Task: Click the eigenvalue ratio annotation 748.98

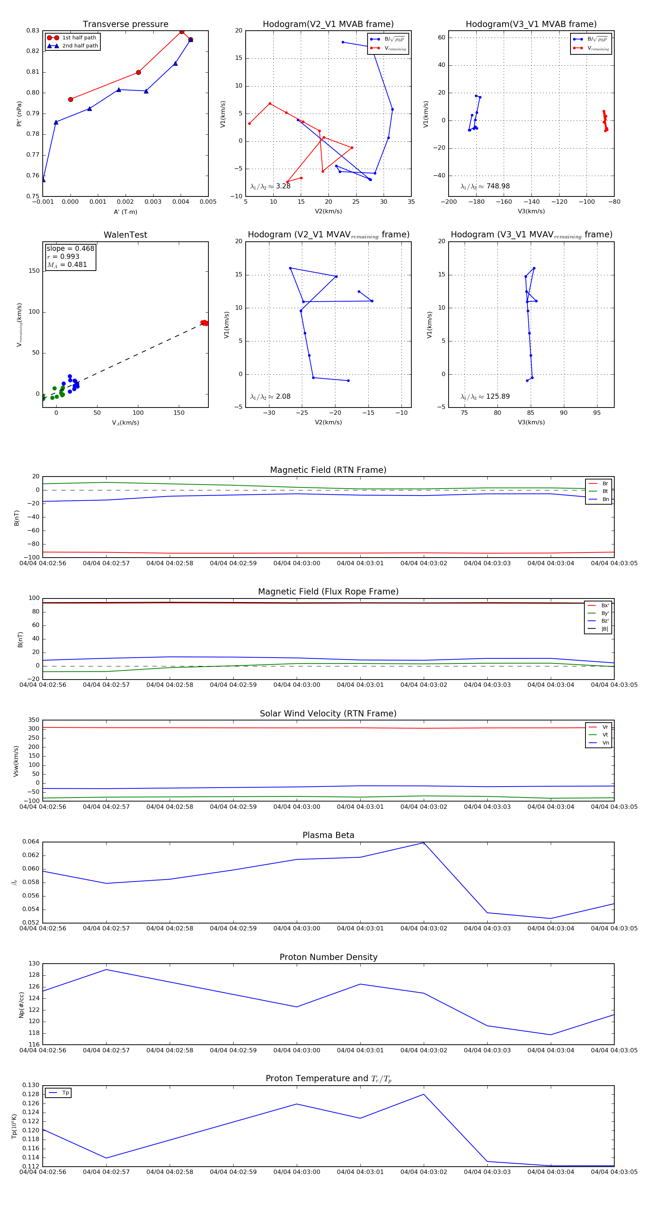Action: click(x=485, y=186)
